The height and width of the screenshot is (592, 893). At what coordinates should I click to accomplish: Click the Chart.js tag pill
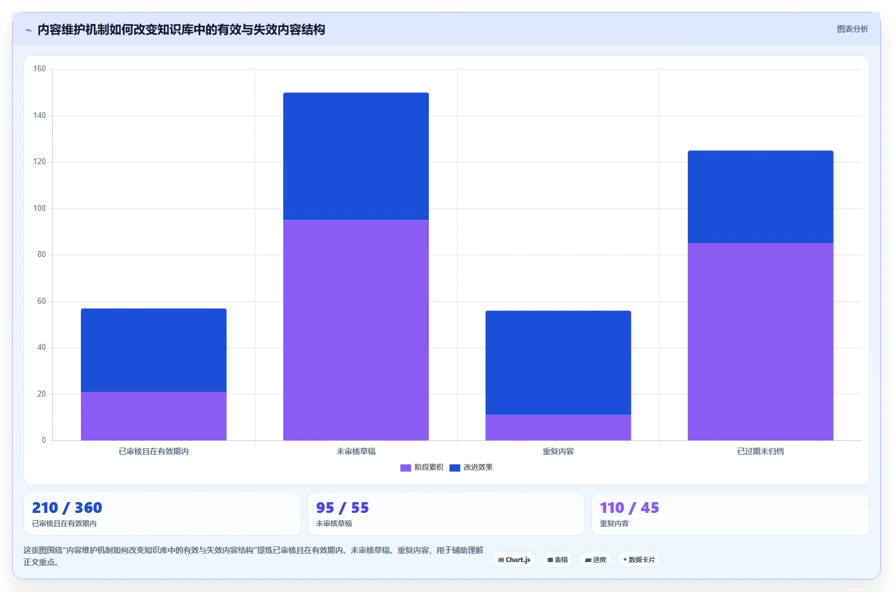514,560
